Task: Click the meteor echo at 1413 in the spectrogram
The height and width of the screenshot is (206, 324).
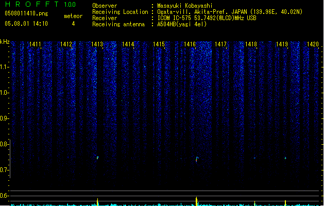Action: (97, 158)
